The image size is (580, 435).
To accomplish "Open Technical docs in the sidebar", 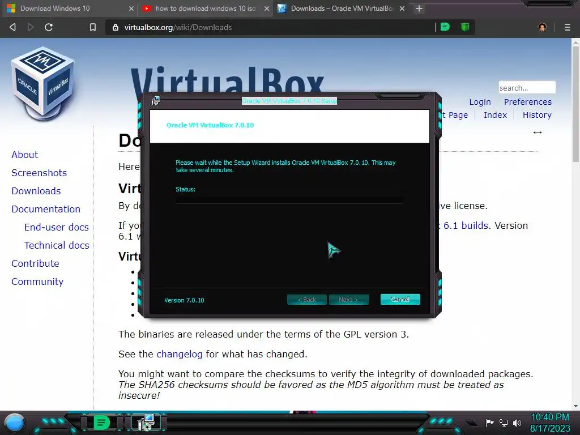I will click(57, 245).
